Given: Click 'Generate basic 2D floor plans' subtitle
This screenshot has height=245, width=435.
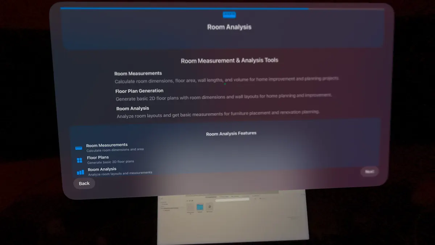Looking at the screenshot, I should [111, 162].
